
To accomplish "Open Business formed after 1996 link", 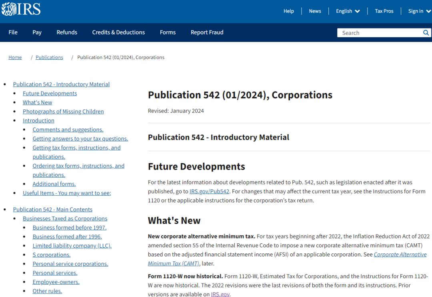I will coord(67,237).
